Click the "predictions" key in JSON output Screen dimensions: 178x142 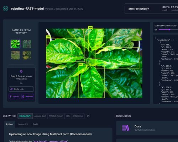(164, 40)
